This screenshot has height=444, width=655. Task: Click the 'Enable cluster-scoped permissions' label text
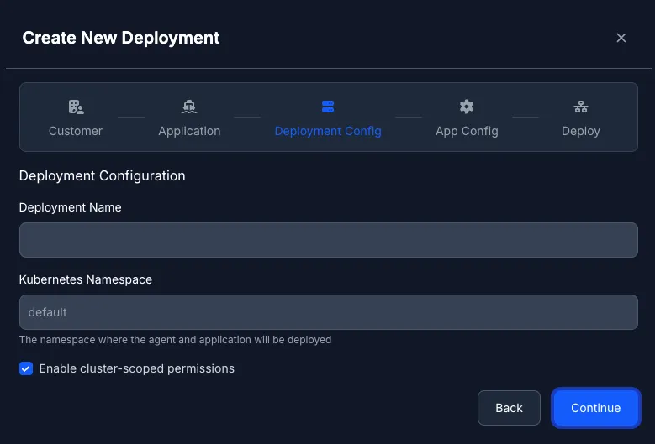click(x=136, y=368)
